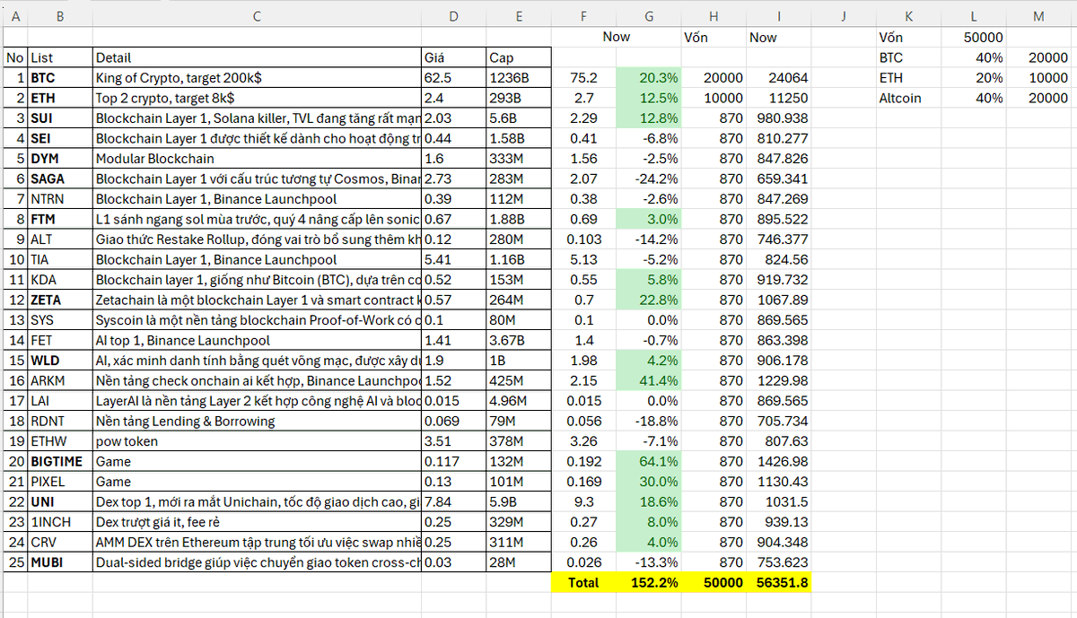The image size is (1077, 618).
Task: Click the ZETA ticker cell
Action: [x=60, y=300]
